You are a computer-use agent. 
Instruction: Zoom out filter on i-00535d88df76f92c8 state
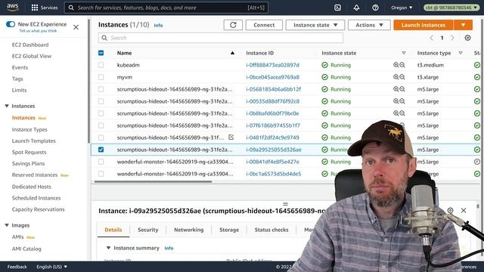click(x=402, y=100)
